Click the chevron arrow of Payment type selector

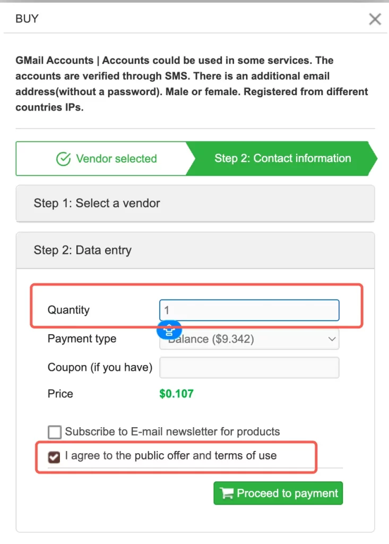point(332,339)
